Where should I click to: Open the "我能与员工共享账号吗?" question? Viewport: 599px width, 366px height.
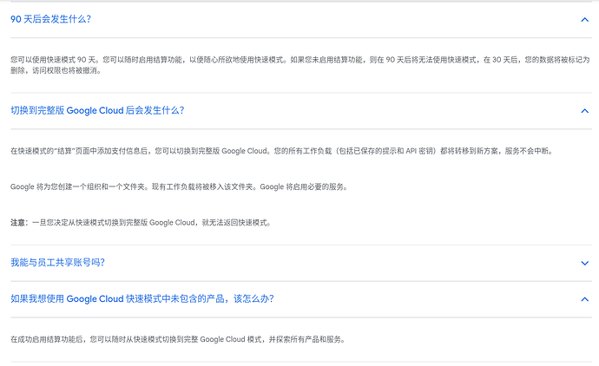click(x=57, y=262)
